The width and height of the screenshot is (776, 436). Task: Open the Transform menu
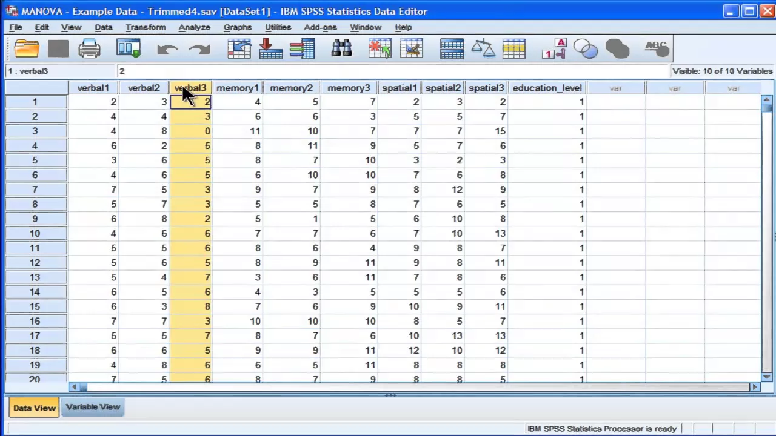point(145,27)
